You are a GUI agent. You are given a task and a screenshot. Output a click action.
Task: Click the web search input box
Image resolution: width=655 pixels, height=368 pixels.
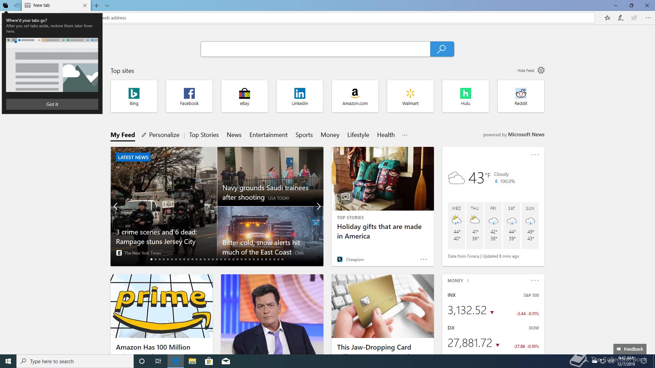tap(315, 49)
